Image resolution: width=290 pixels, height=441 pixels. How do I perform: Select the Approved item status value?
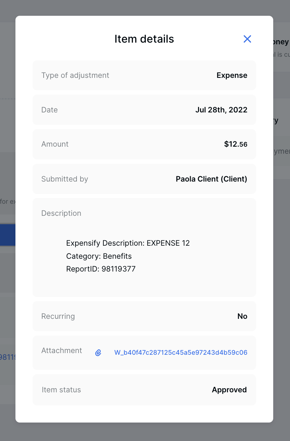[x=229, y=390]
